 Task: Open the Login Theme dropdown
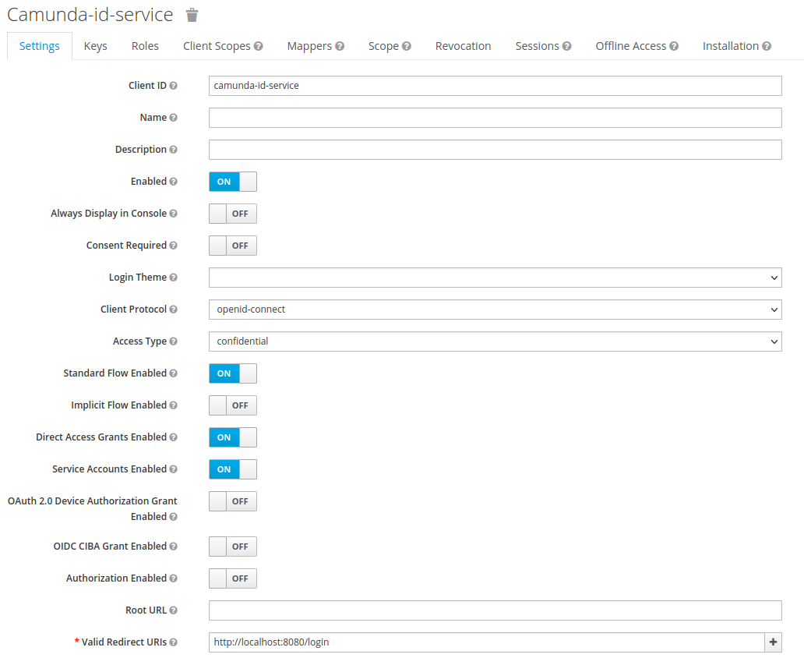495,278
